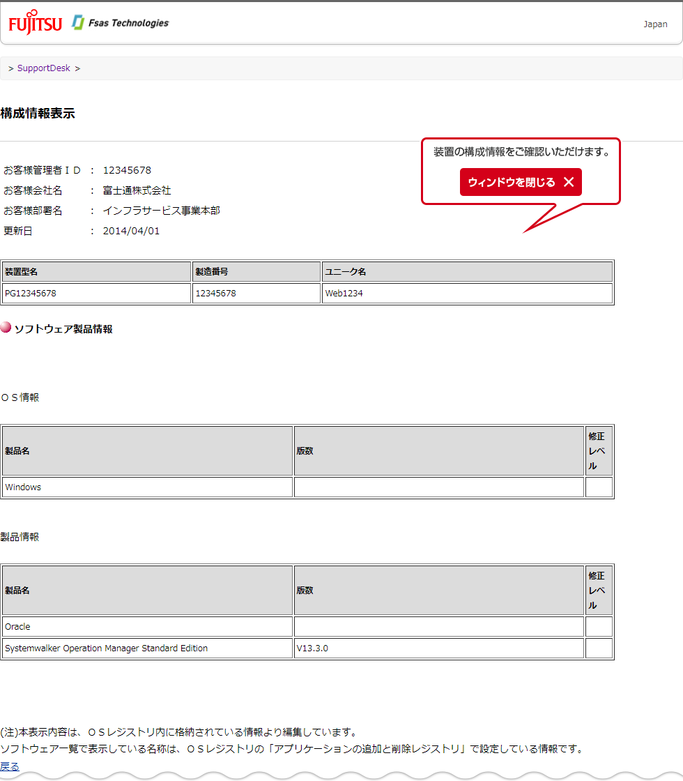Select unique name cell Web1234

(467, 294)
